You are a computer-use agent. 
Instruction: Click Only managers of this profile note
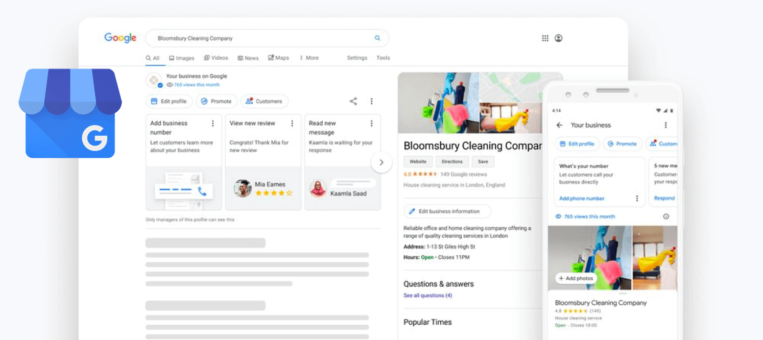point(190,219)
